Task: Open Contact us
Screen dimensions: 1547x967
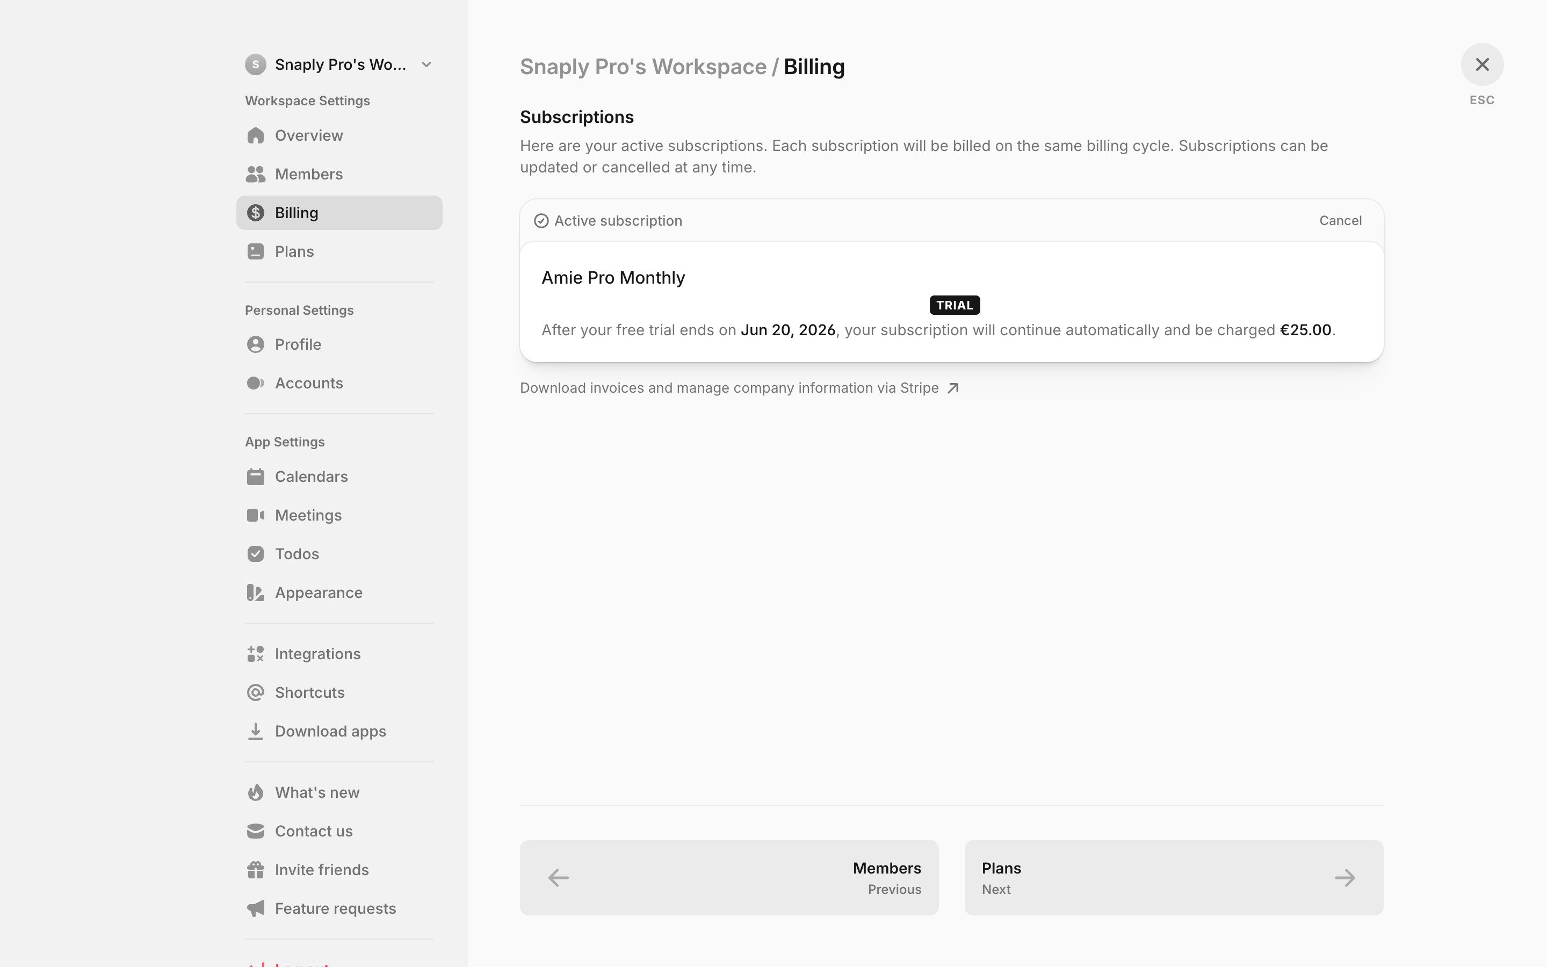Action: (339, 831)
